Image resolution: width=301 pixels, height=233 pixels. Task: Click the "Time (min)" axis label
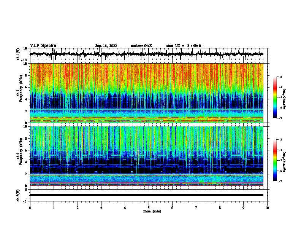[152, 211]
